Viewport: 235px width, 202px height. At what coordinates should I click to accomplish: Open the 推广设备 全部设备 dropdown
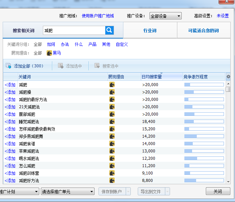[x=165, y=16]
